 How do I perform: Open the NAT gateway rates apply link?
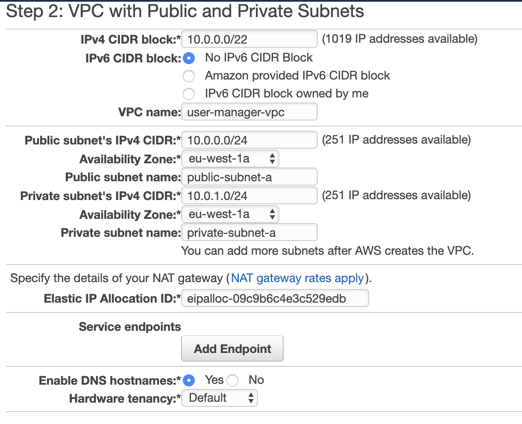pos(297,278)
